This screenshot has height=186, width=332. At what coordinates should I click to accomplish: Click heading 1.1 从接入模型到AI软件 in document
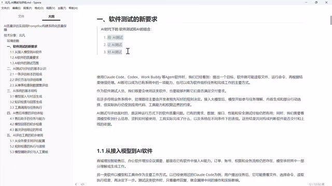pos(125,151)
